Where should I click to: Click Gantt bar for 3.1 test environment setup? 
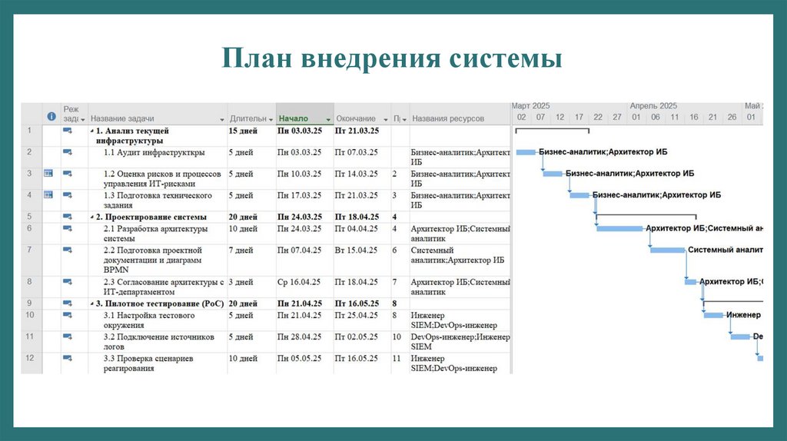coord(714,315)
